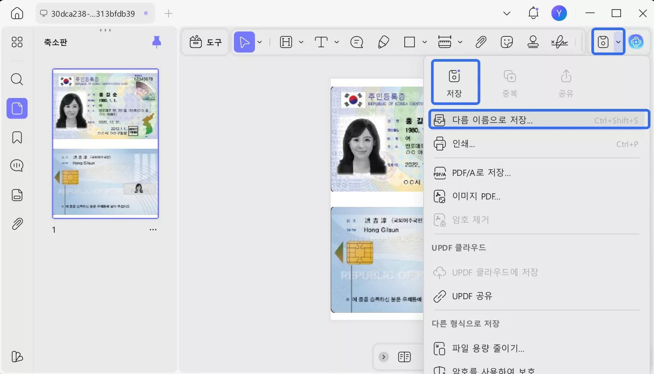Open the Sticker tool
654x374 pixels.
(x=507, y=42)
